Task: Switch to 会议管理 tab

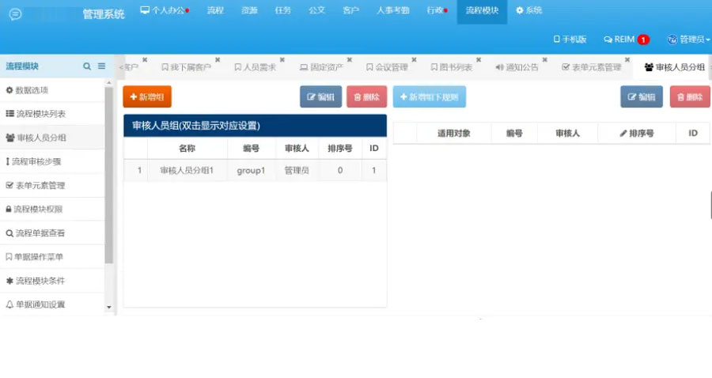Action: (387, 67)
